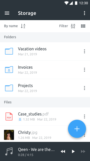Open options for Vacation videos folder
The height and width of the screenshot is (161, 90).
click(84, 51)
